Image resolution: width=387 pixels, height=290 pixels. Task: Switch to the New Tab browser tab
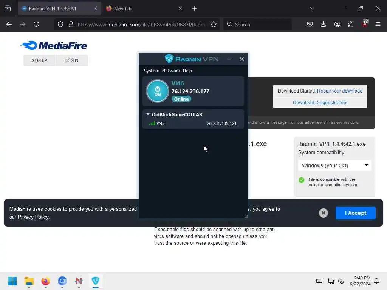(144, 9)
